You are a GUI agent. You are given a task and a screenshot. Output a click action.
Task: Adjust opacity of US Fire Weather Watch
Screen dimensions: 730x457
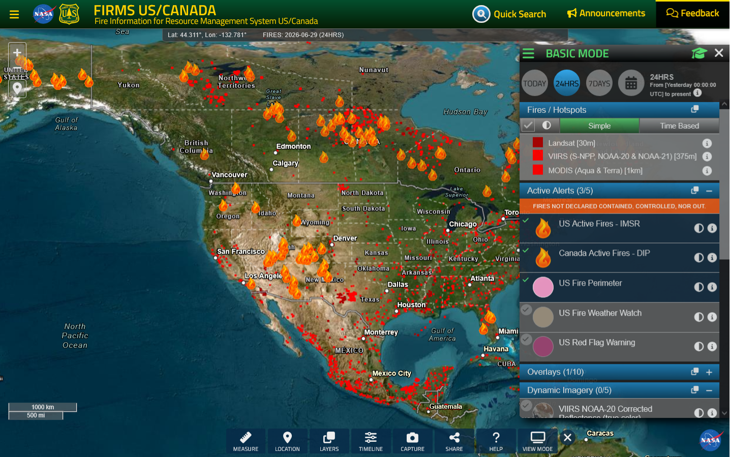point(699,317)
